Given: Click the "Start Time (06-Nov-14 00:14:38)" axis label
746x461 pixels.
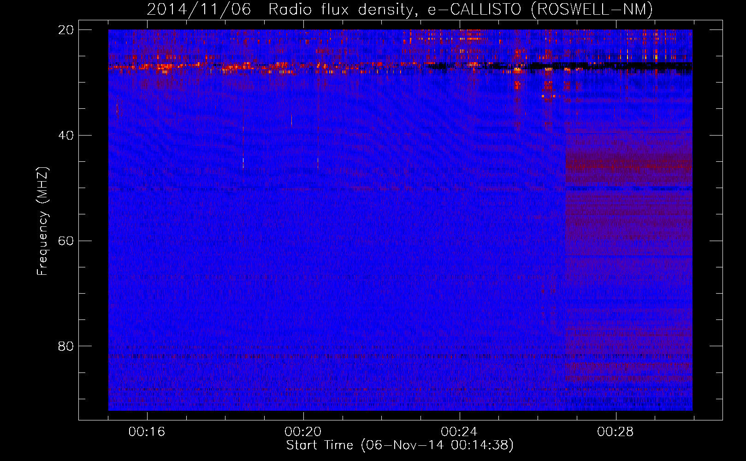Looking at the screenshot, I should [x=400, y=445].
